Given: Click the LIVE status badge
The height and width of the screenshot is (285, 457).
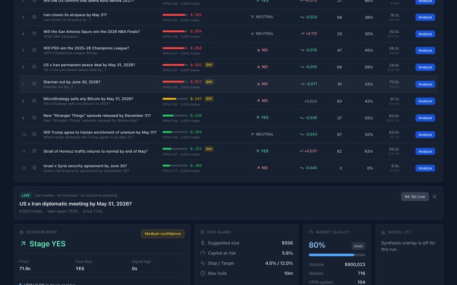Looking at the screenshot, I should [26, 196].
